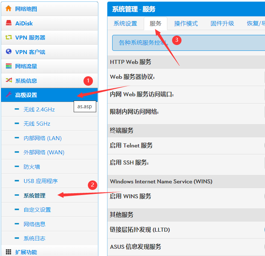
Task: Go to VPN 客户端 page
Action: (49, 52)
